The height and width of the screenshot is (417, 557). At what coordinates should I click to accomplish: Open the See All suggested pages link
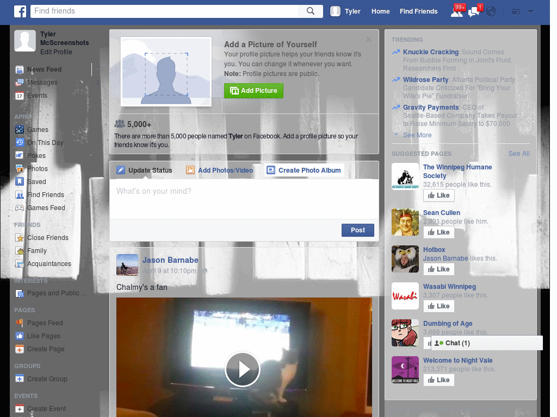click(x=518, y=154)
